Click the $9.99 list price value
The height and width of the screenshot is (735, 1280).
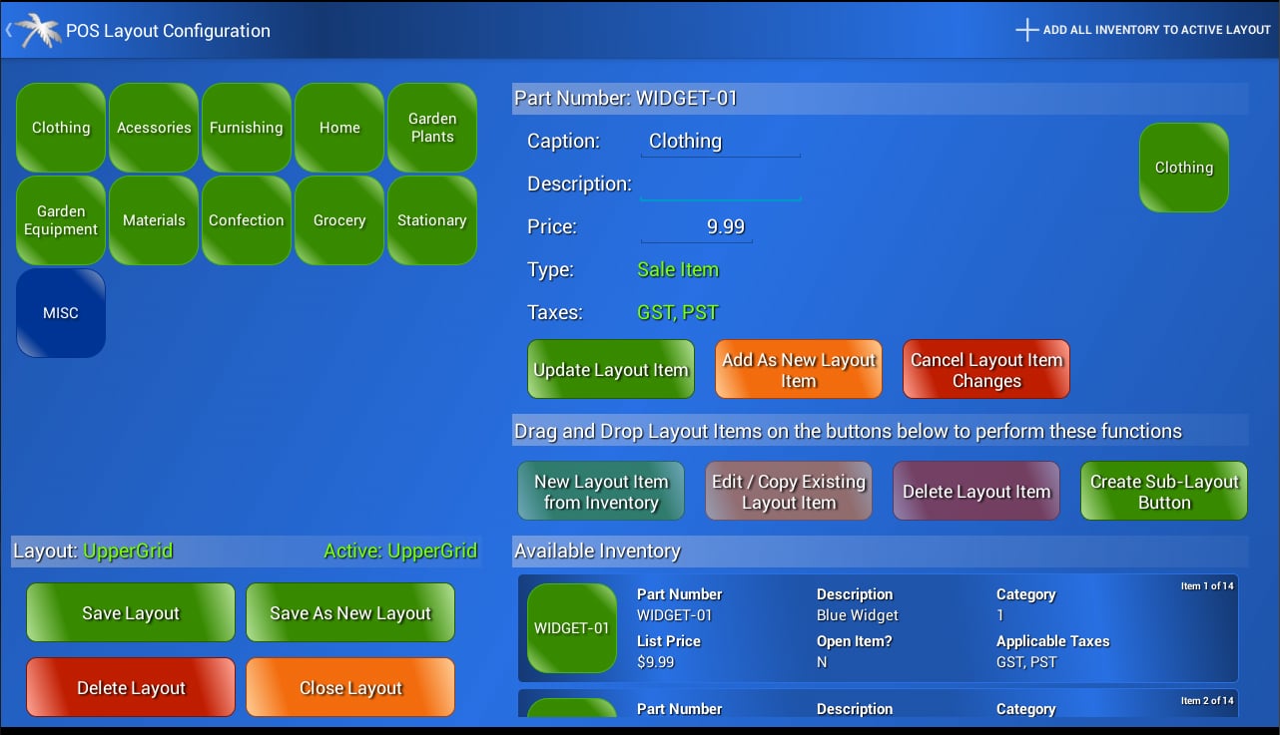coord(655,662)
